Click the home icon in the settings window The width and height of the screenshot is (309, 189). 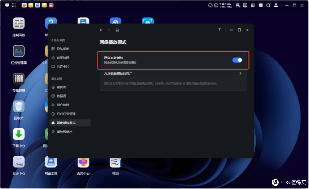tap(117, 30)
